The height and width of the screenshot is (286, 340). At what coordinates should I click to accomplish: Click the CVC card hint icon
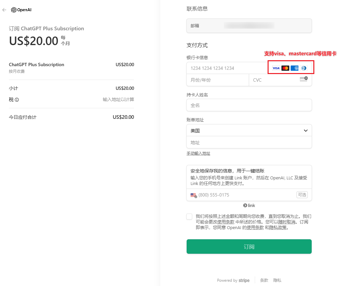pos(303,79)
